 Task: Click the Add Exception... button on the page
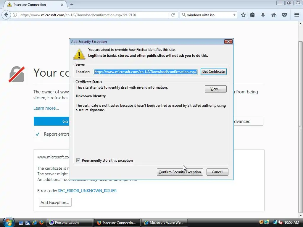point(55,202)
